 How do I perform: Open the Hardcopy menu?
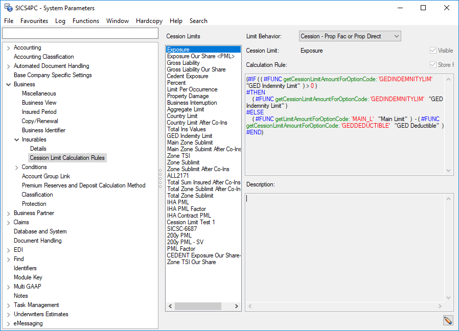click(149, 21)
